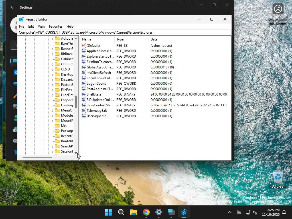Image resolution: width=292 pixels, height=219 pixels.
Task: Expand the BitBucke... registry key
Action: (x=52, y=54)
